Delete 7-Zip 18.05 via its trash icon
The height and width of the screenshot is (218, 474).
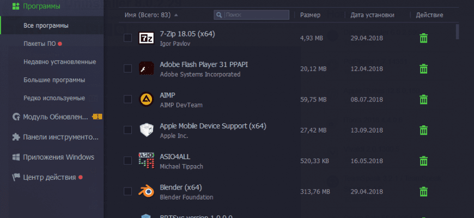pos(423,38)
